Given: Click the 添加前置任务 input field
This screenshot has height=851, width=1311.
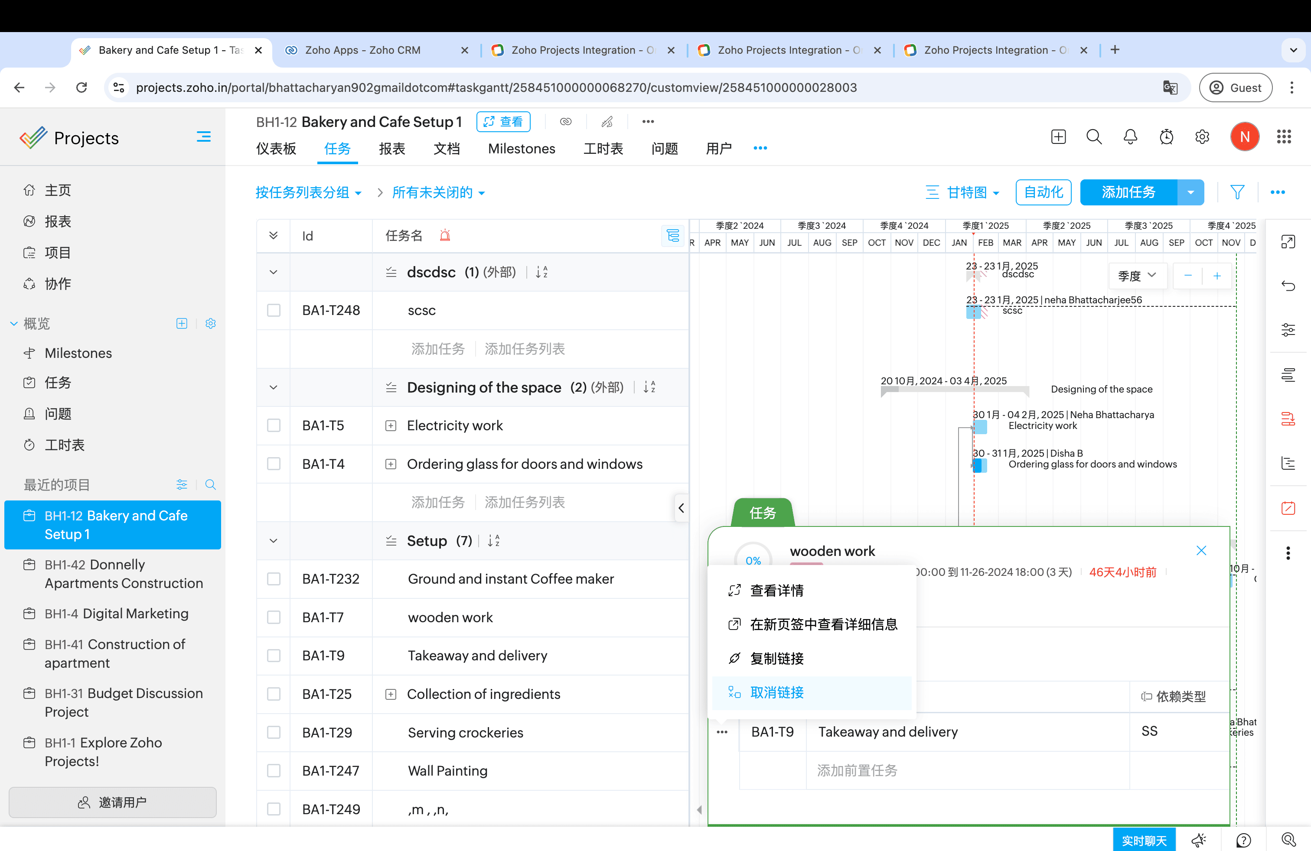Looking at the screenshot, I should point(857,770).
